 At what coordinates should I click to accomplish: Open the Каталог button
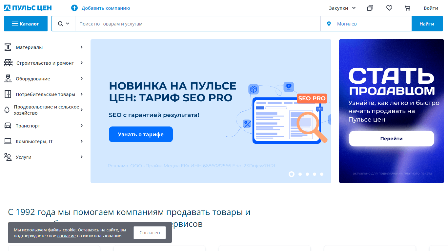point(26,24)
